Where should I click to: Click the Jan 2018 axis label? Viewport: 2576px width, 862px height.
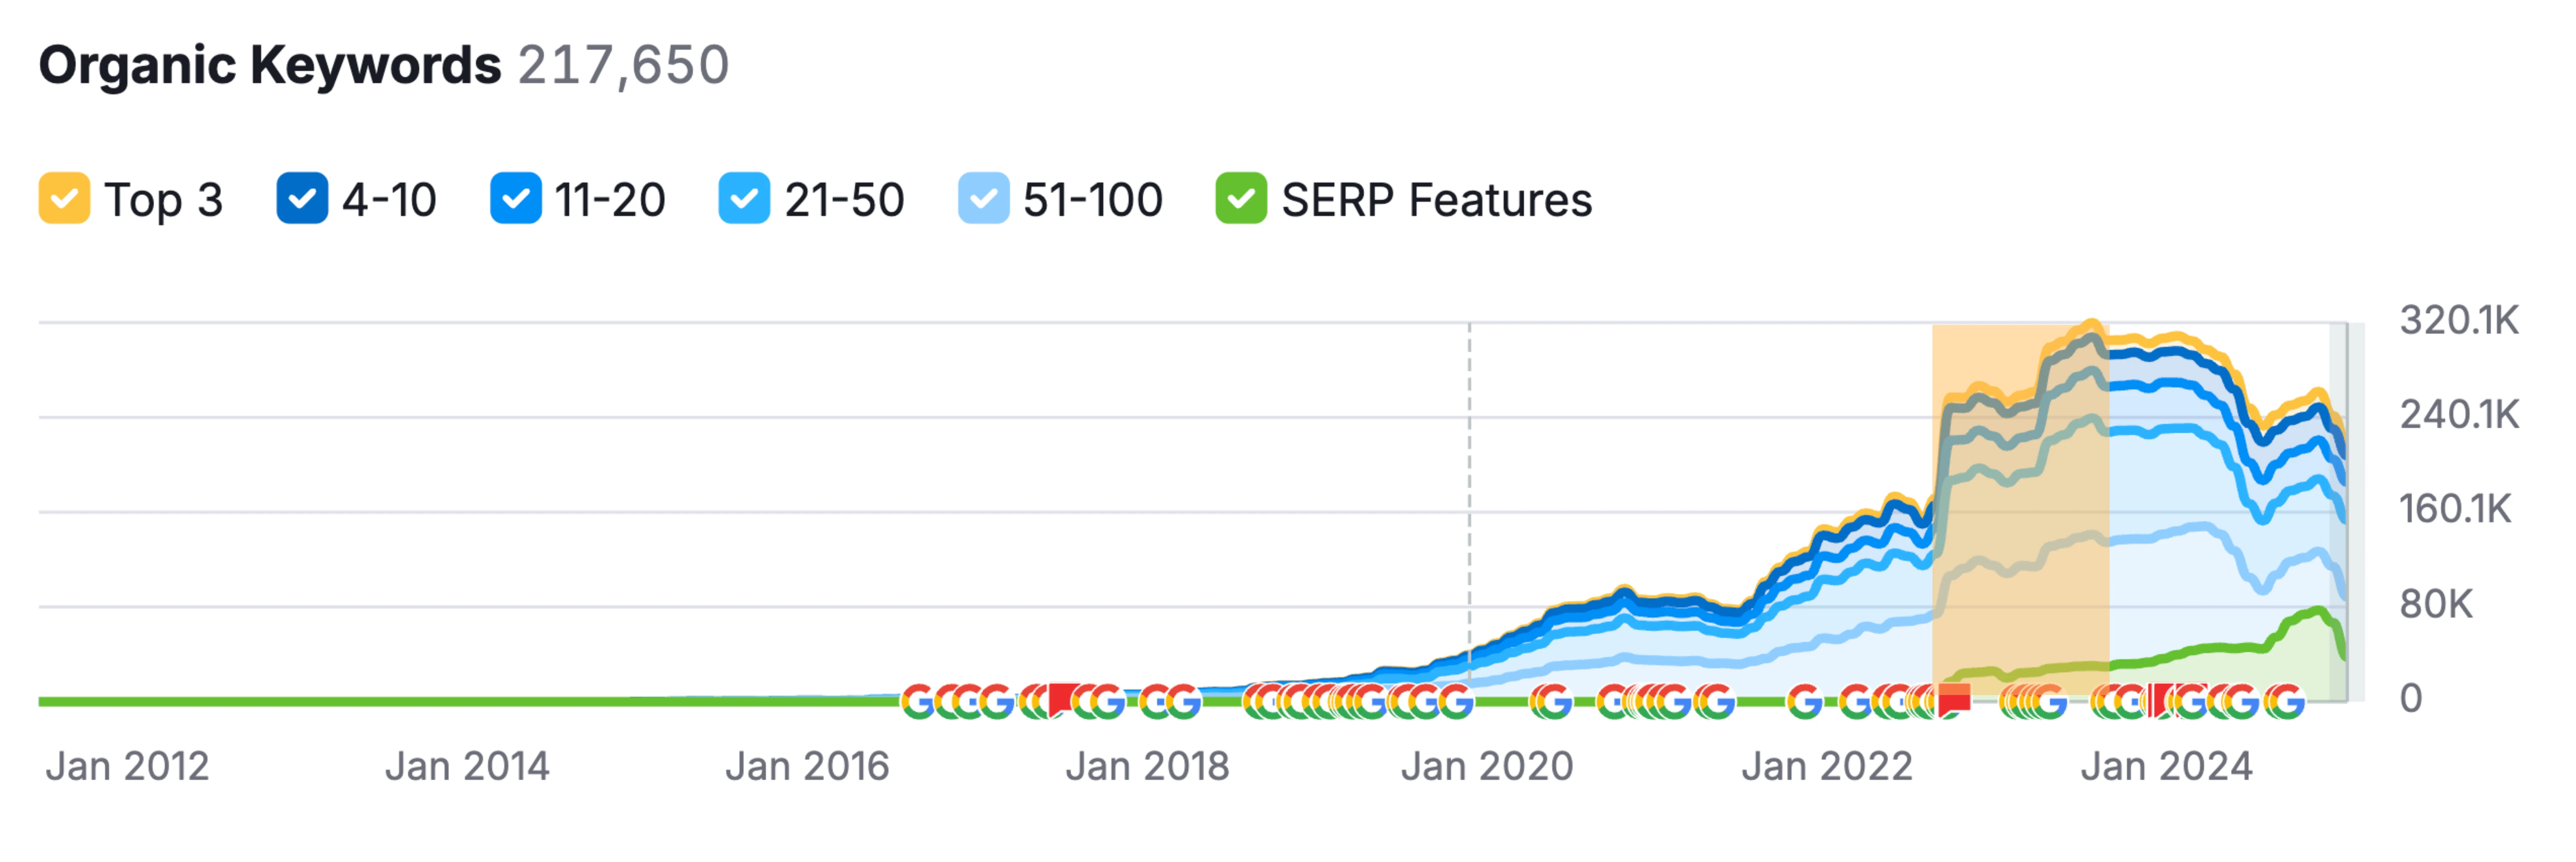pos(1147,767)
